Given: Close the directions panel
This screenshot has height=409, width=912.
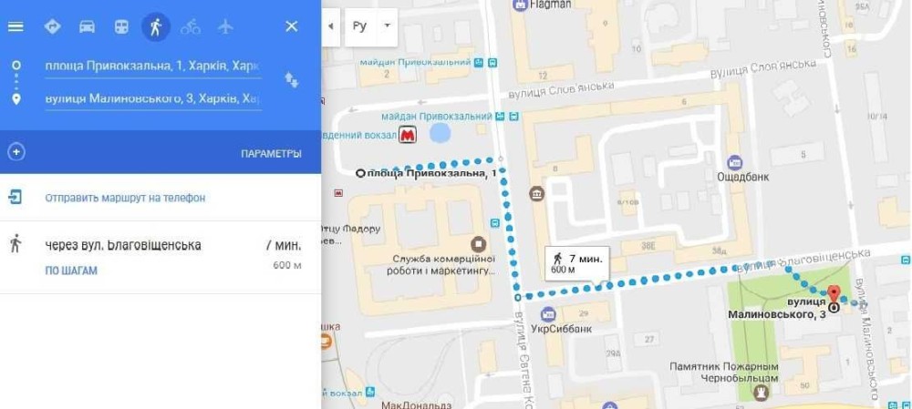Looking at the screenshot, I should pos(292,26).
